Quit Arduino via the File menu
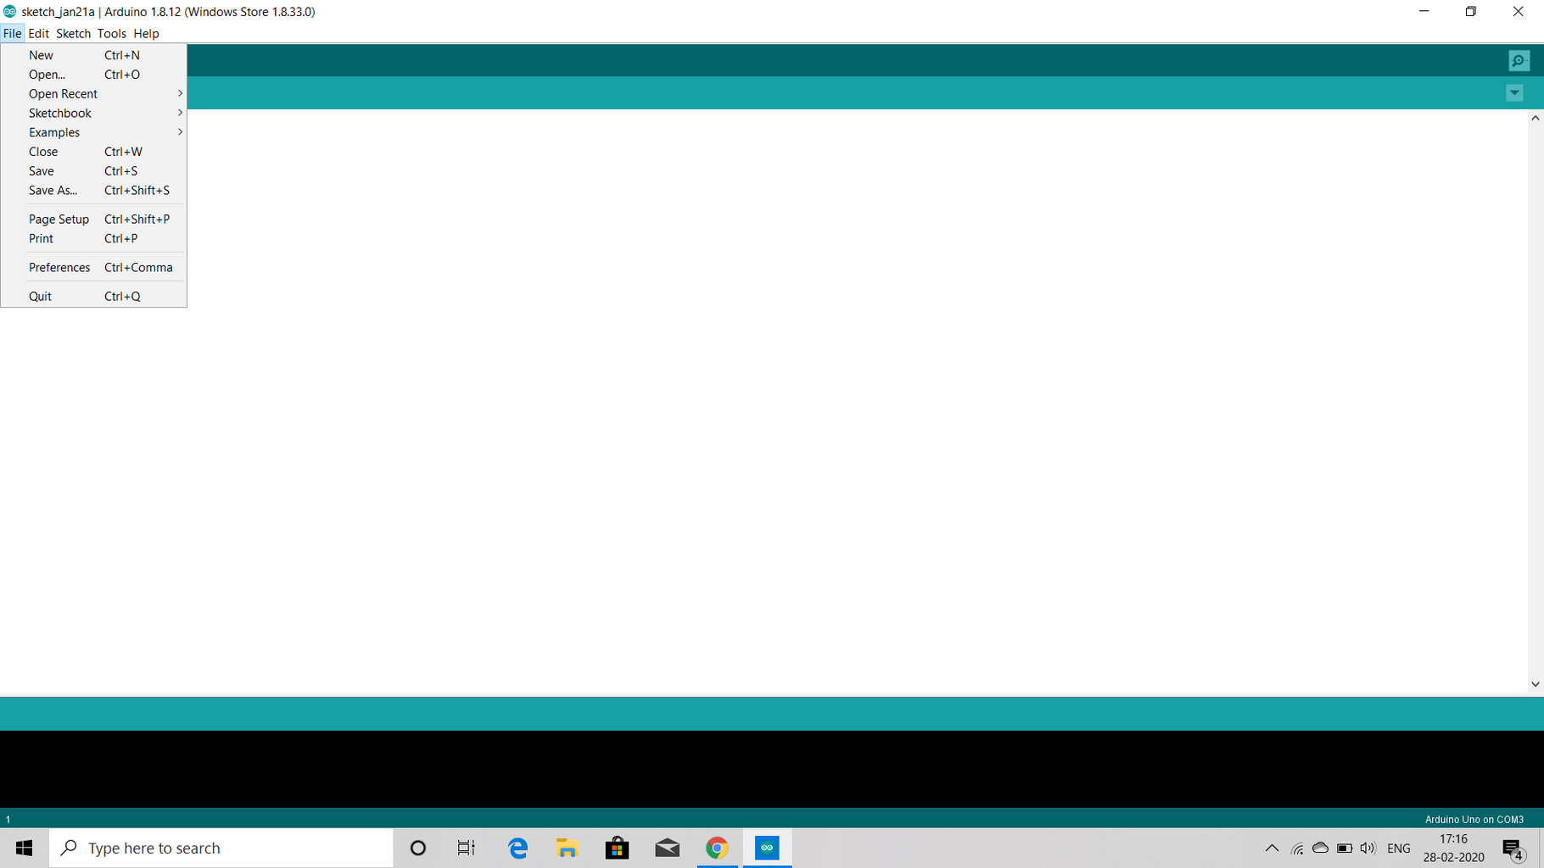Viewport: 1544px width, 868px height. (93, 297)
